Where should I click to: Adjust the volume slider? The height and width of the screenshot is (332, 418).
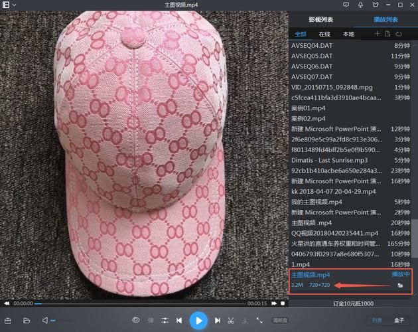click(x=61, y=321)
